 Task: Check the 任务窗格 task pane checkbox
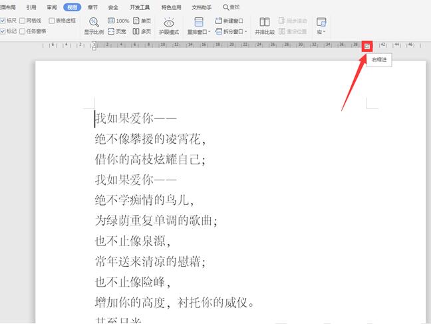pos(23,31)
